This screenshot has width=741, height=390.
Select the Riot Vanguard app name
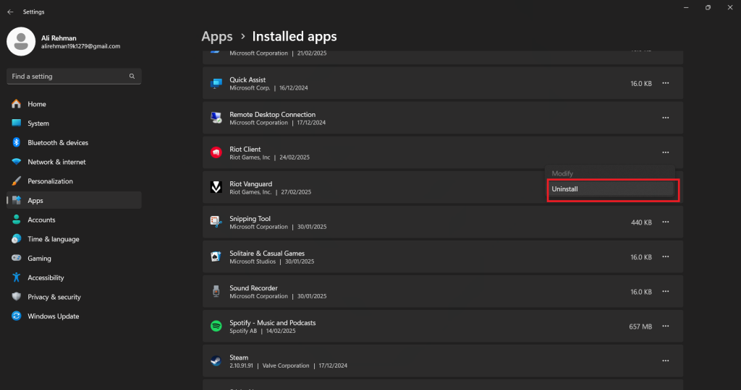250,184
